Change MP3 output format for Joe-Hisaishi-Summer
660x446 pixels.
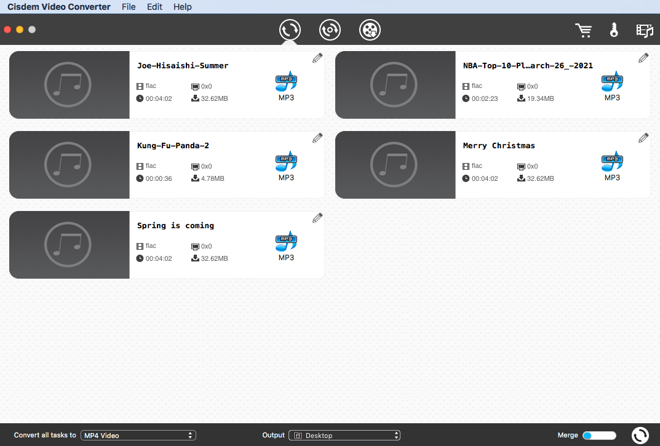(286, 86)
